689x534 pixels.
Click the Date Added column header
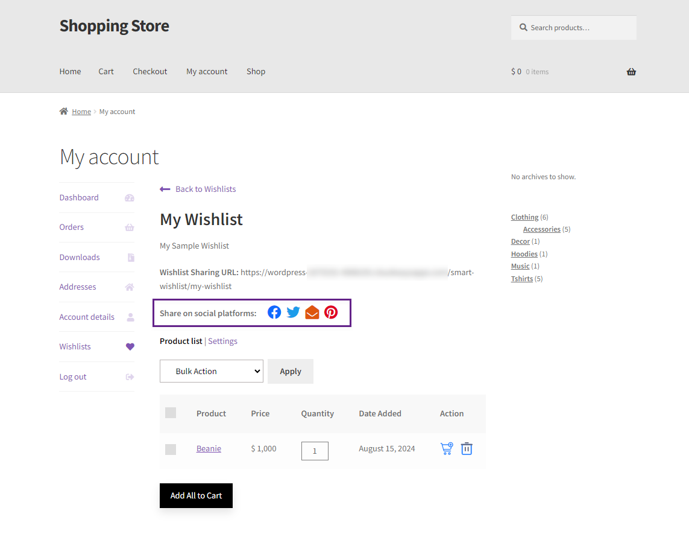380,413
